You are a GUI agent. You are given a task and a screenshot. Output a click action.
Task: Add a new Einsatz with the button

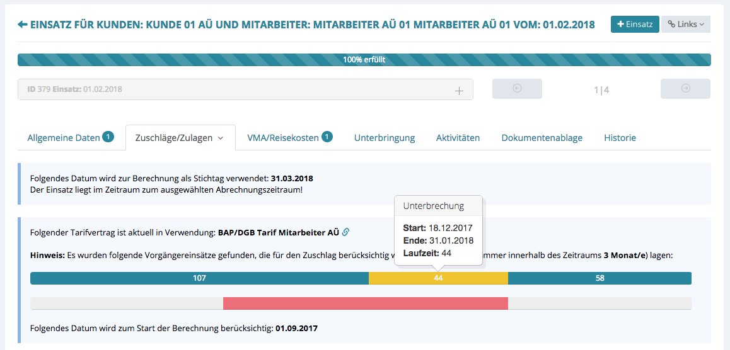point(635,25)
